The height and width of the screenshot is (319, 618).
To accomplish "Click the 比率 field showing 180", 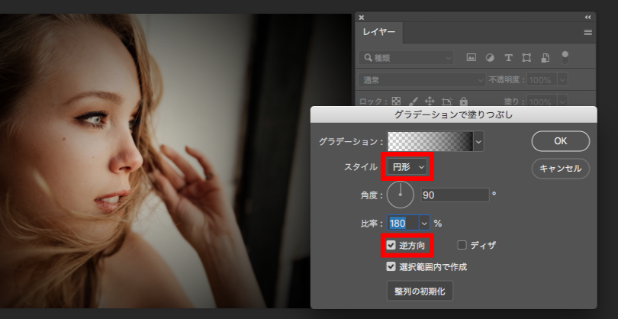I will coord(403,224).
